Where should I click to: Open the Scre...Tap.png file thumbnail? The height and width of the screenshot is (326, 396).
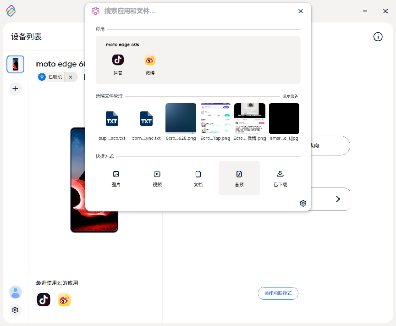pyautogui.click(x=215, y=122)
